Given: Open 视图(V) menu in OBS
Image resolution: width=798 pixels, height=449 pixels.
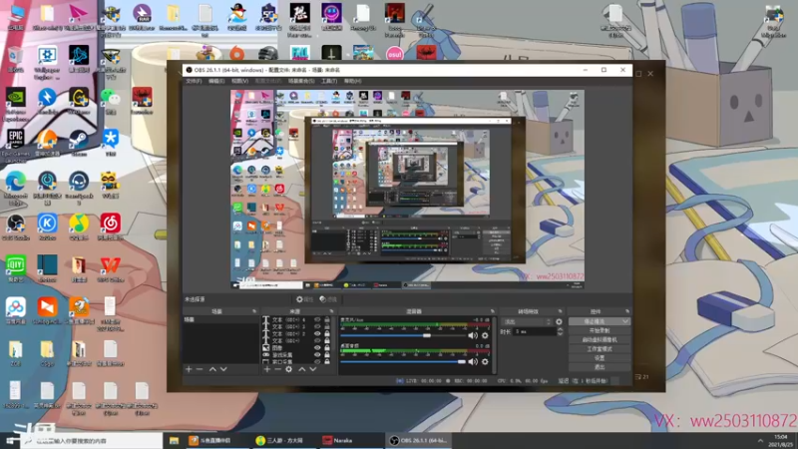Looking at the screenshot, I should click(x=239, y=81).
